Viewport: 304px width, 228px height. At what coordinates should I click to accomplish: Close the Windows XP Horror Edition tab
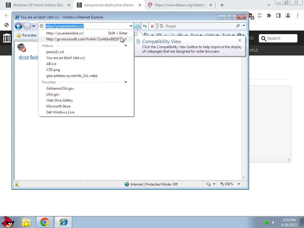point(69,5)
